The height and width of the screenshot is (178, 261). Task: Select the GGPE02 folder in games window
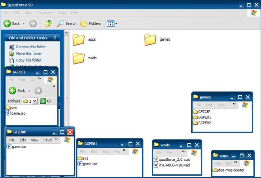click(x=202, y=123)
